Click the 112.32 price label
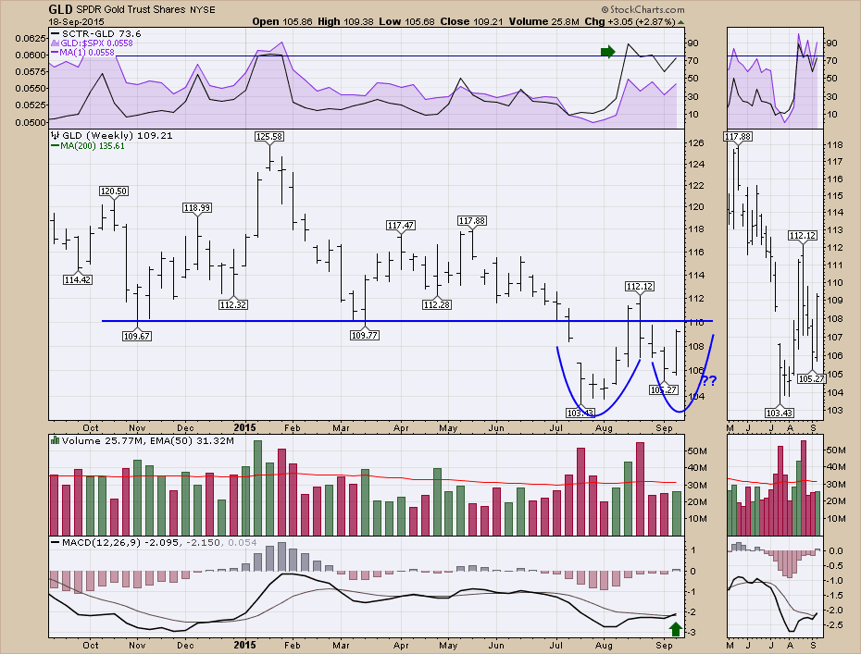Screen dimensions: 861x654 point(232,304)
